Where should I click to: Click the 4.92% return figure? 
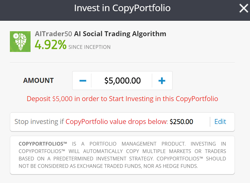[51, 45]
